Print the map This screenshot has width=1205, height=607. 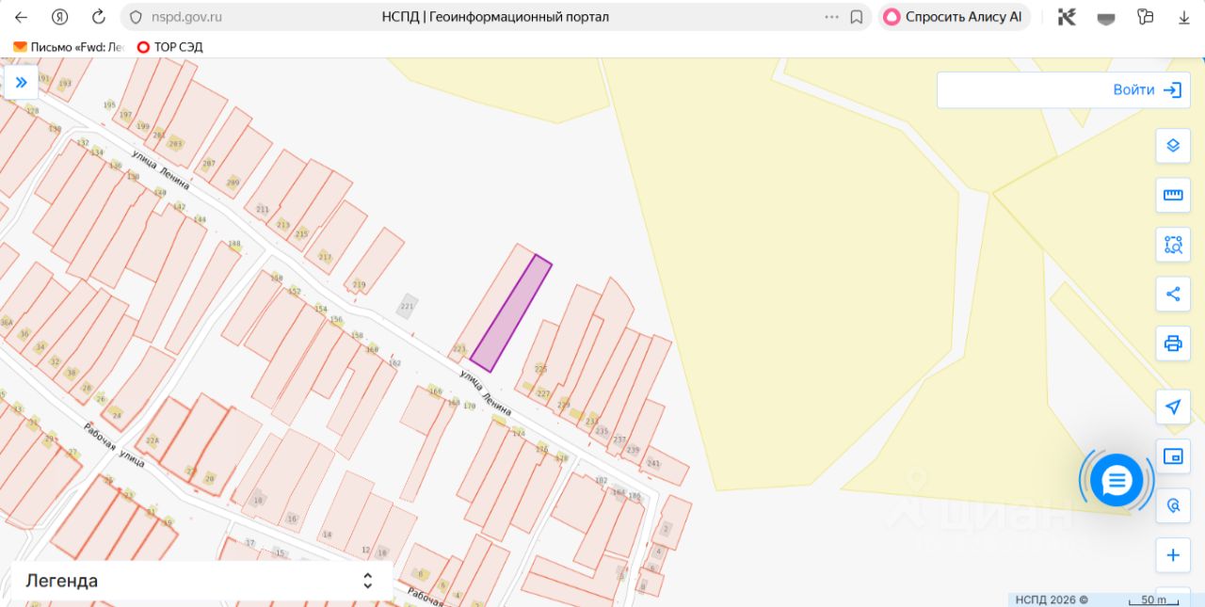[x=1173, y=343]
